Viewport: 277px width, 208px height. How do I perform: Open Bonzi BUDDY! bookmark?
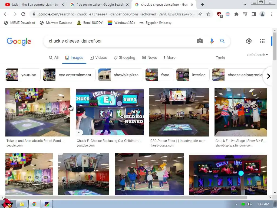coord(90,23)
